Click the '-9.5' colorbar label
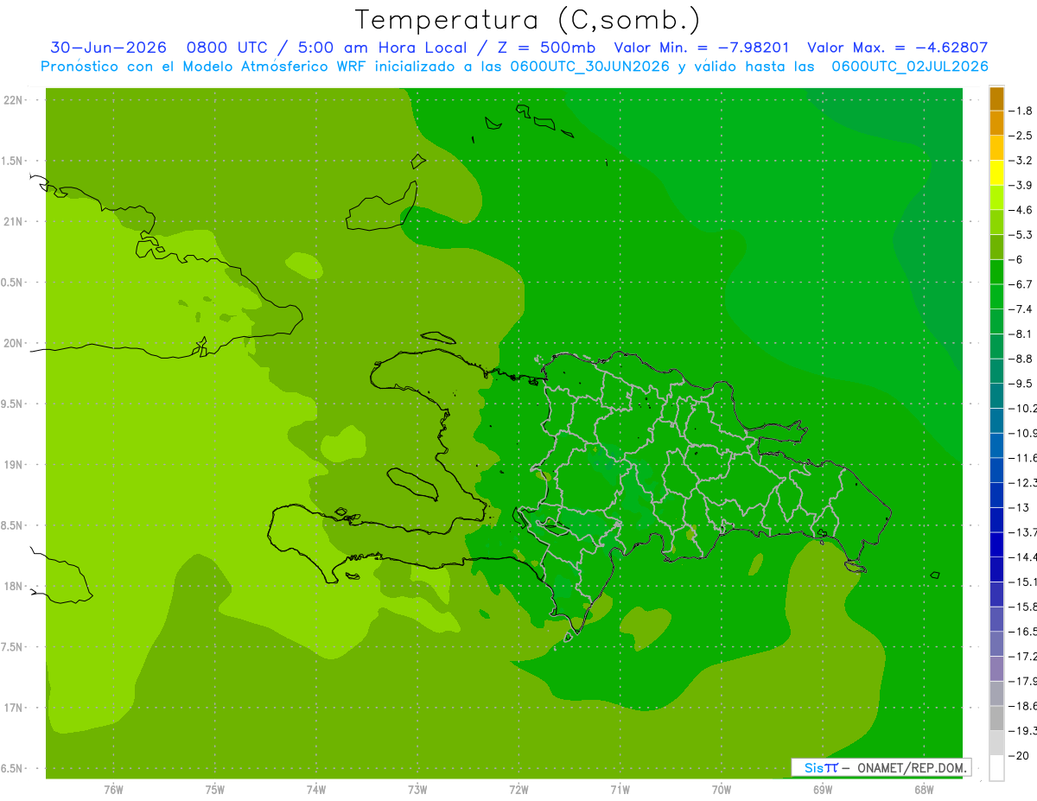 pyautogui.click(x=1021, y=383)
